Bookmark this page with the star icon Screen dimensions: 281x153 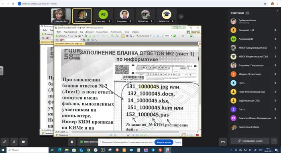(x=265, y=4)
